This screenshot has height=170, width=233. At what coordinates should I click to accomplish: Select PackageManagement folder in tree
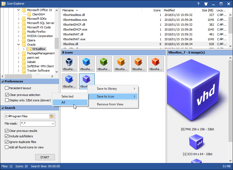[x=41, y=53]
